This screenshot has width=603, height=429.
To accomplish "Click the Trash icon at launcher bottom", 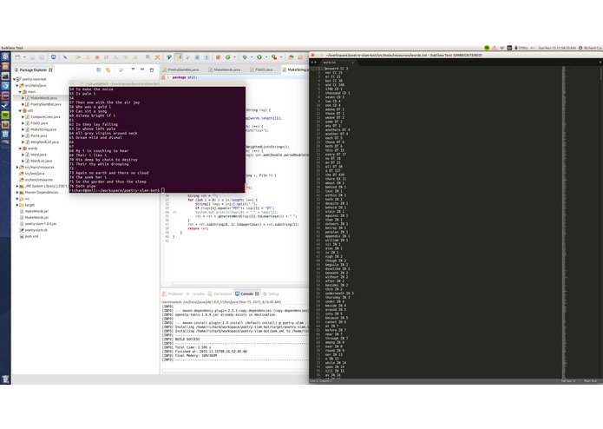I will [x=5, y=379].
